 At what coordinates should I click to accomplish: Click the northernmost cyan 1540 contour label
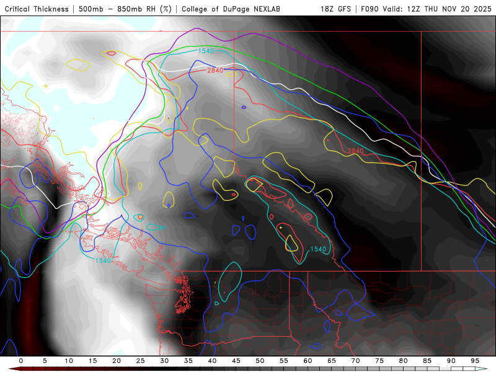(x=206, y=51)
